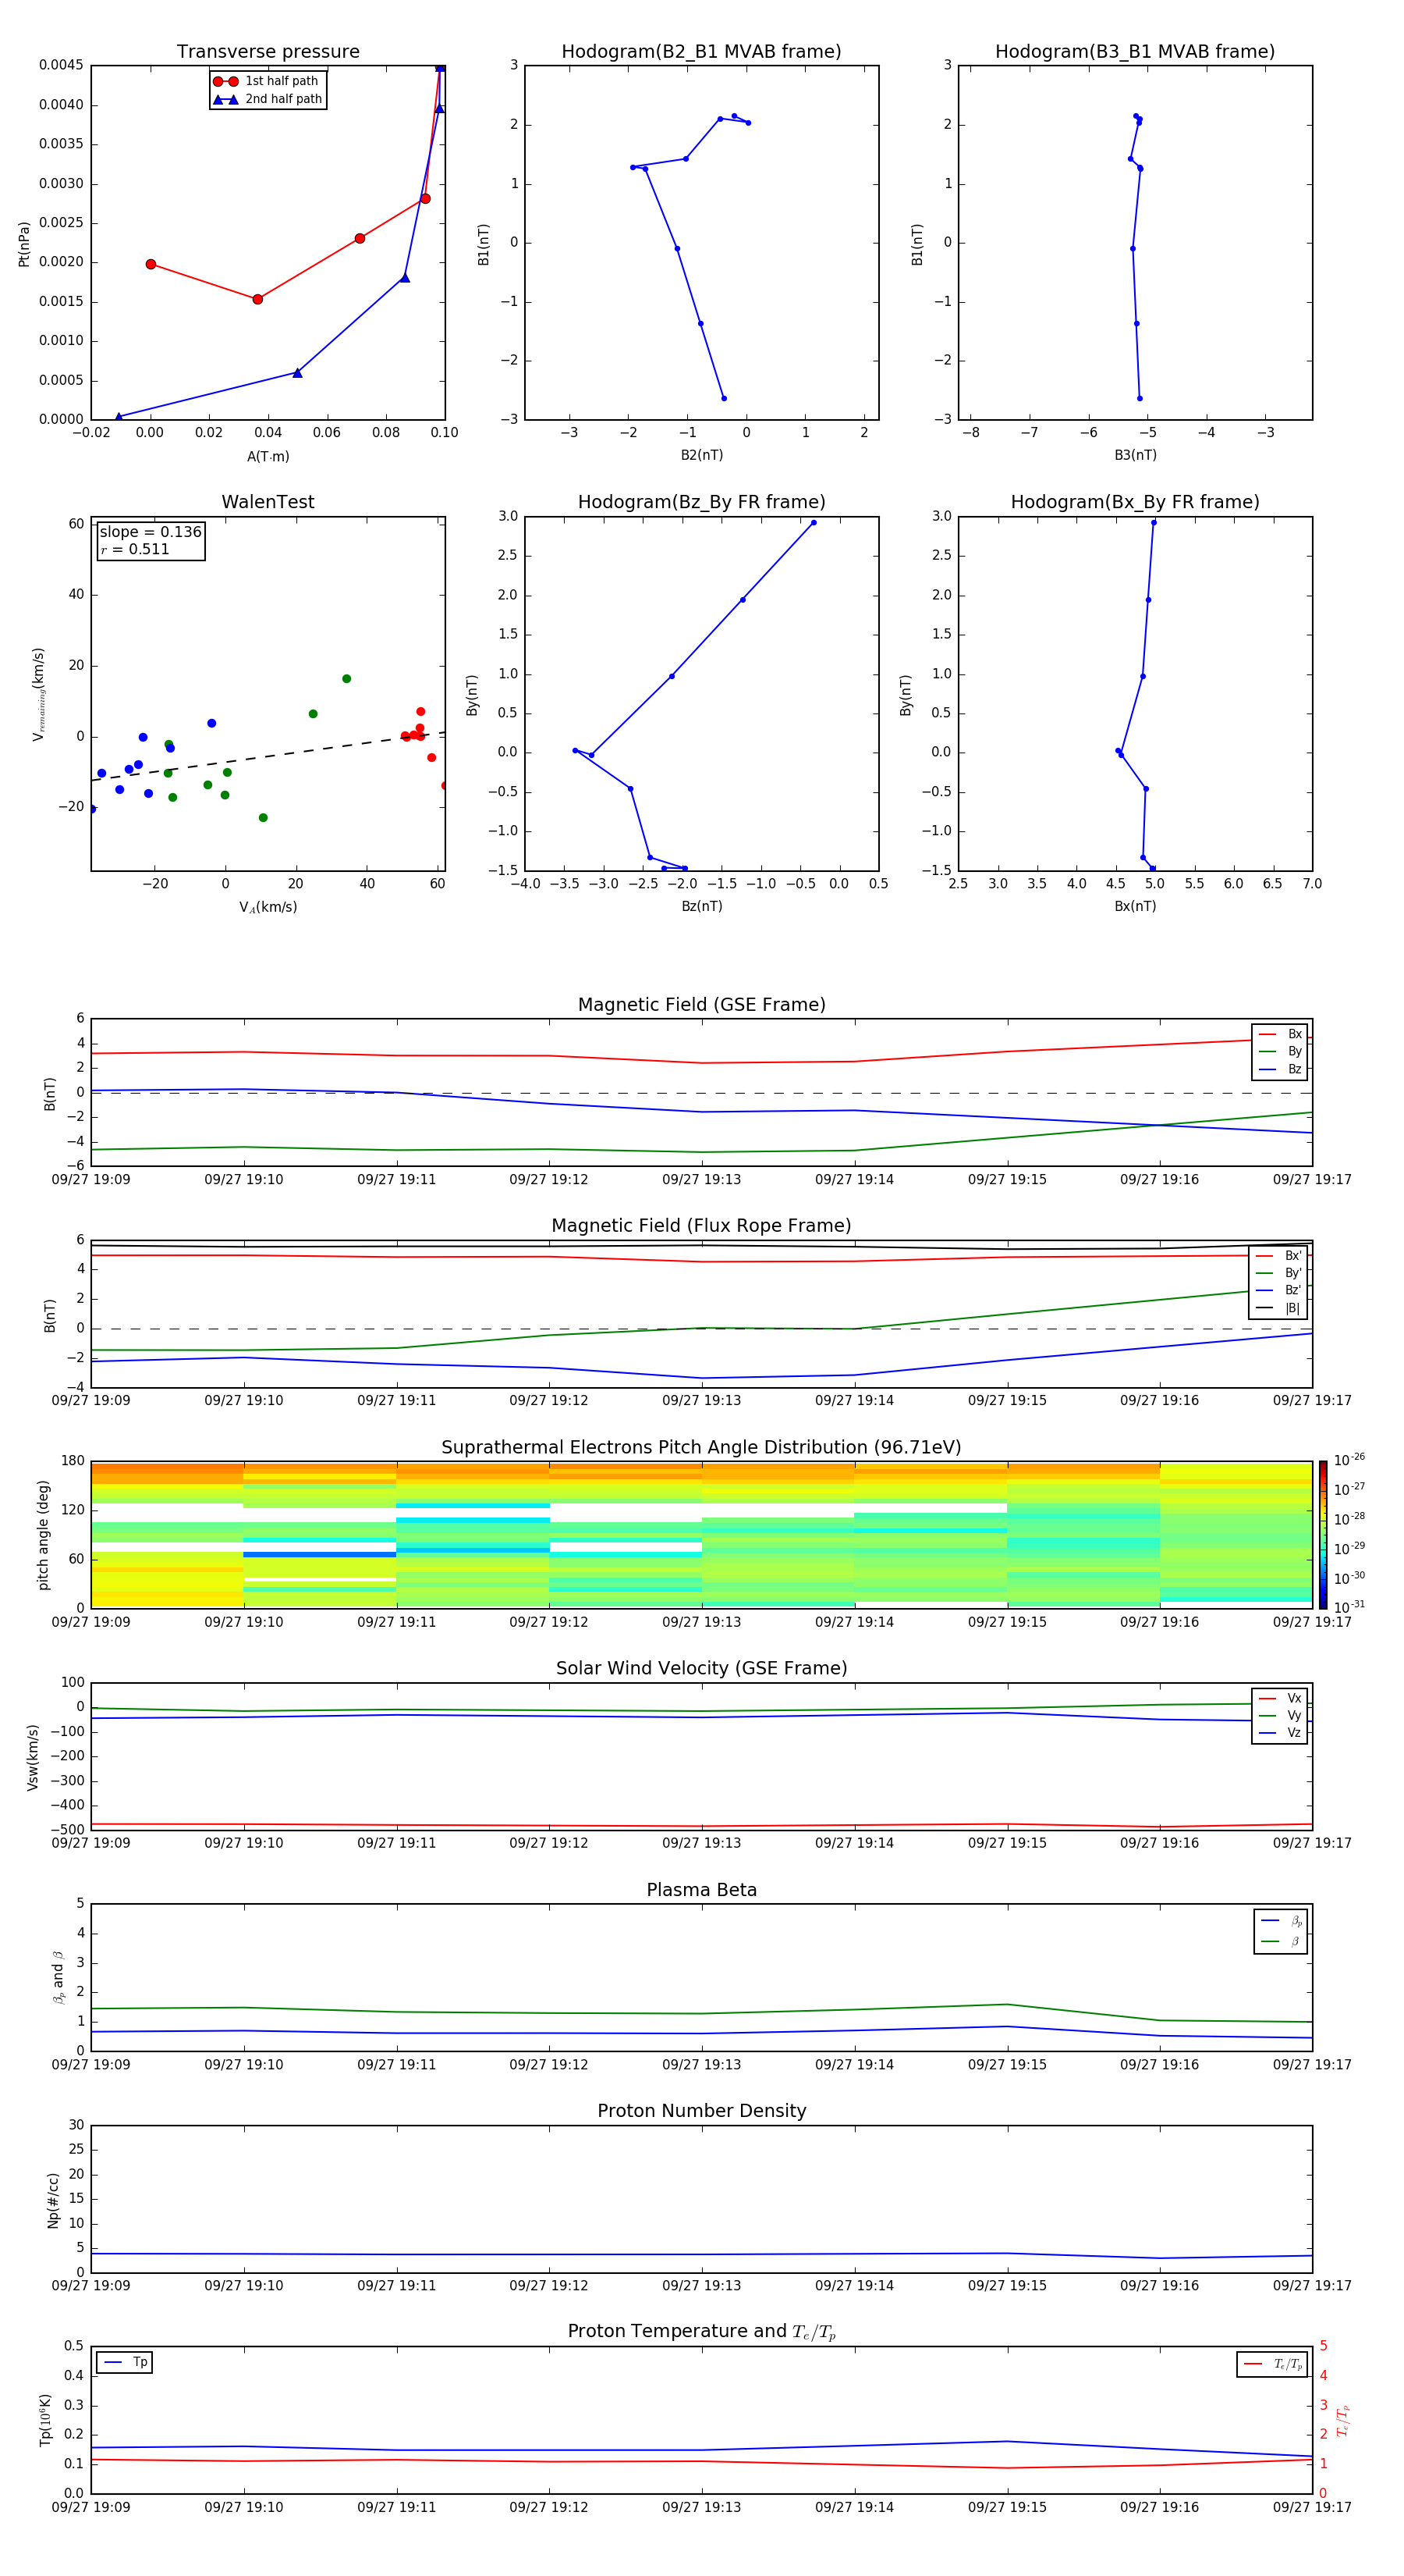Screen dimensions: 1404x2576
Task: Select the "Vz" entry in velocity legend
Action: [1280, 1733]
